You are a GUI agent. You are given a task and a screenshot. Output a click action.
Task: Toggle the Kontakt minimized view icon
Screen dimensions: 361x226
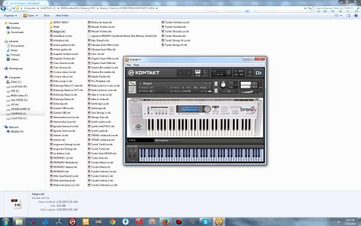(259, 73)
